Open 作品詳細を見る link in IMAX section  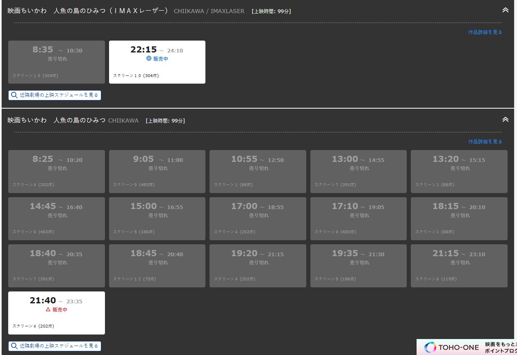[x=485, y=32]
